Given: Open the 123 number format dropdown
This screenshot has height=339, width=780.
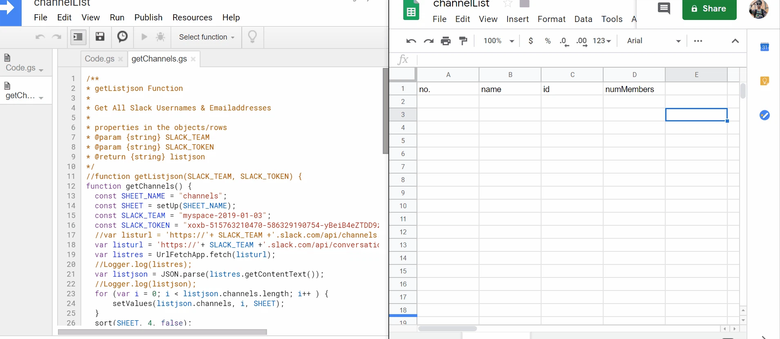Looking at the screenshot, I should pos(602,41).
